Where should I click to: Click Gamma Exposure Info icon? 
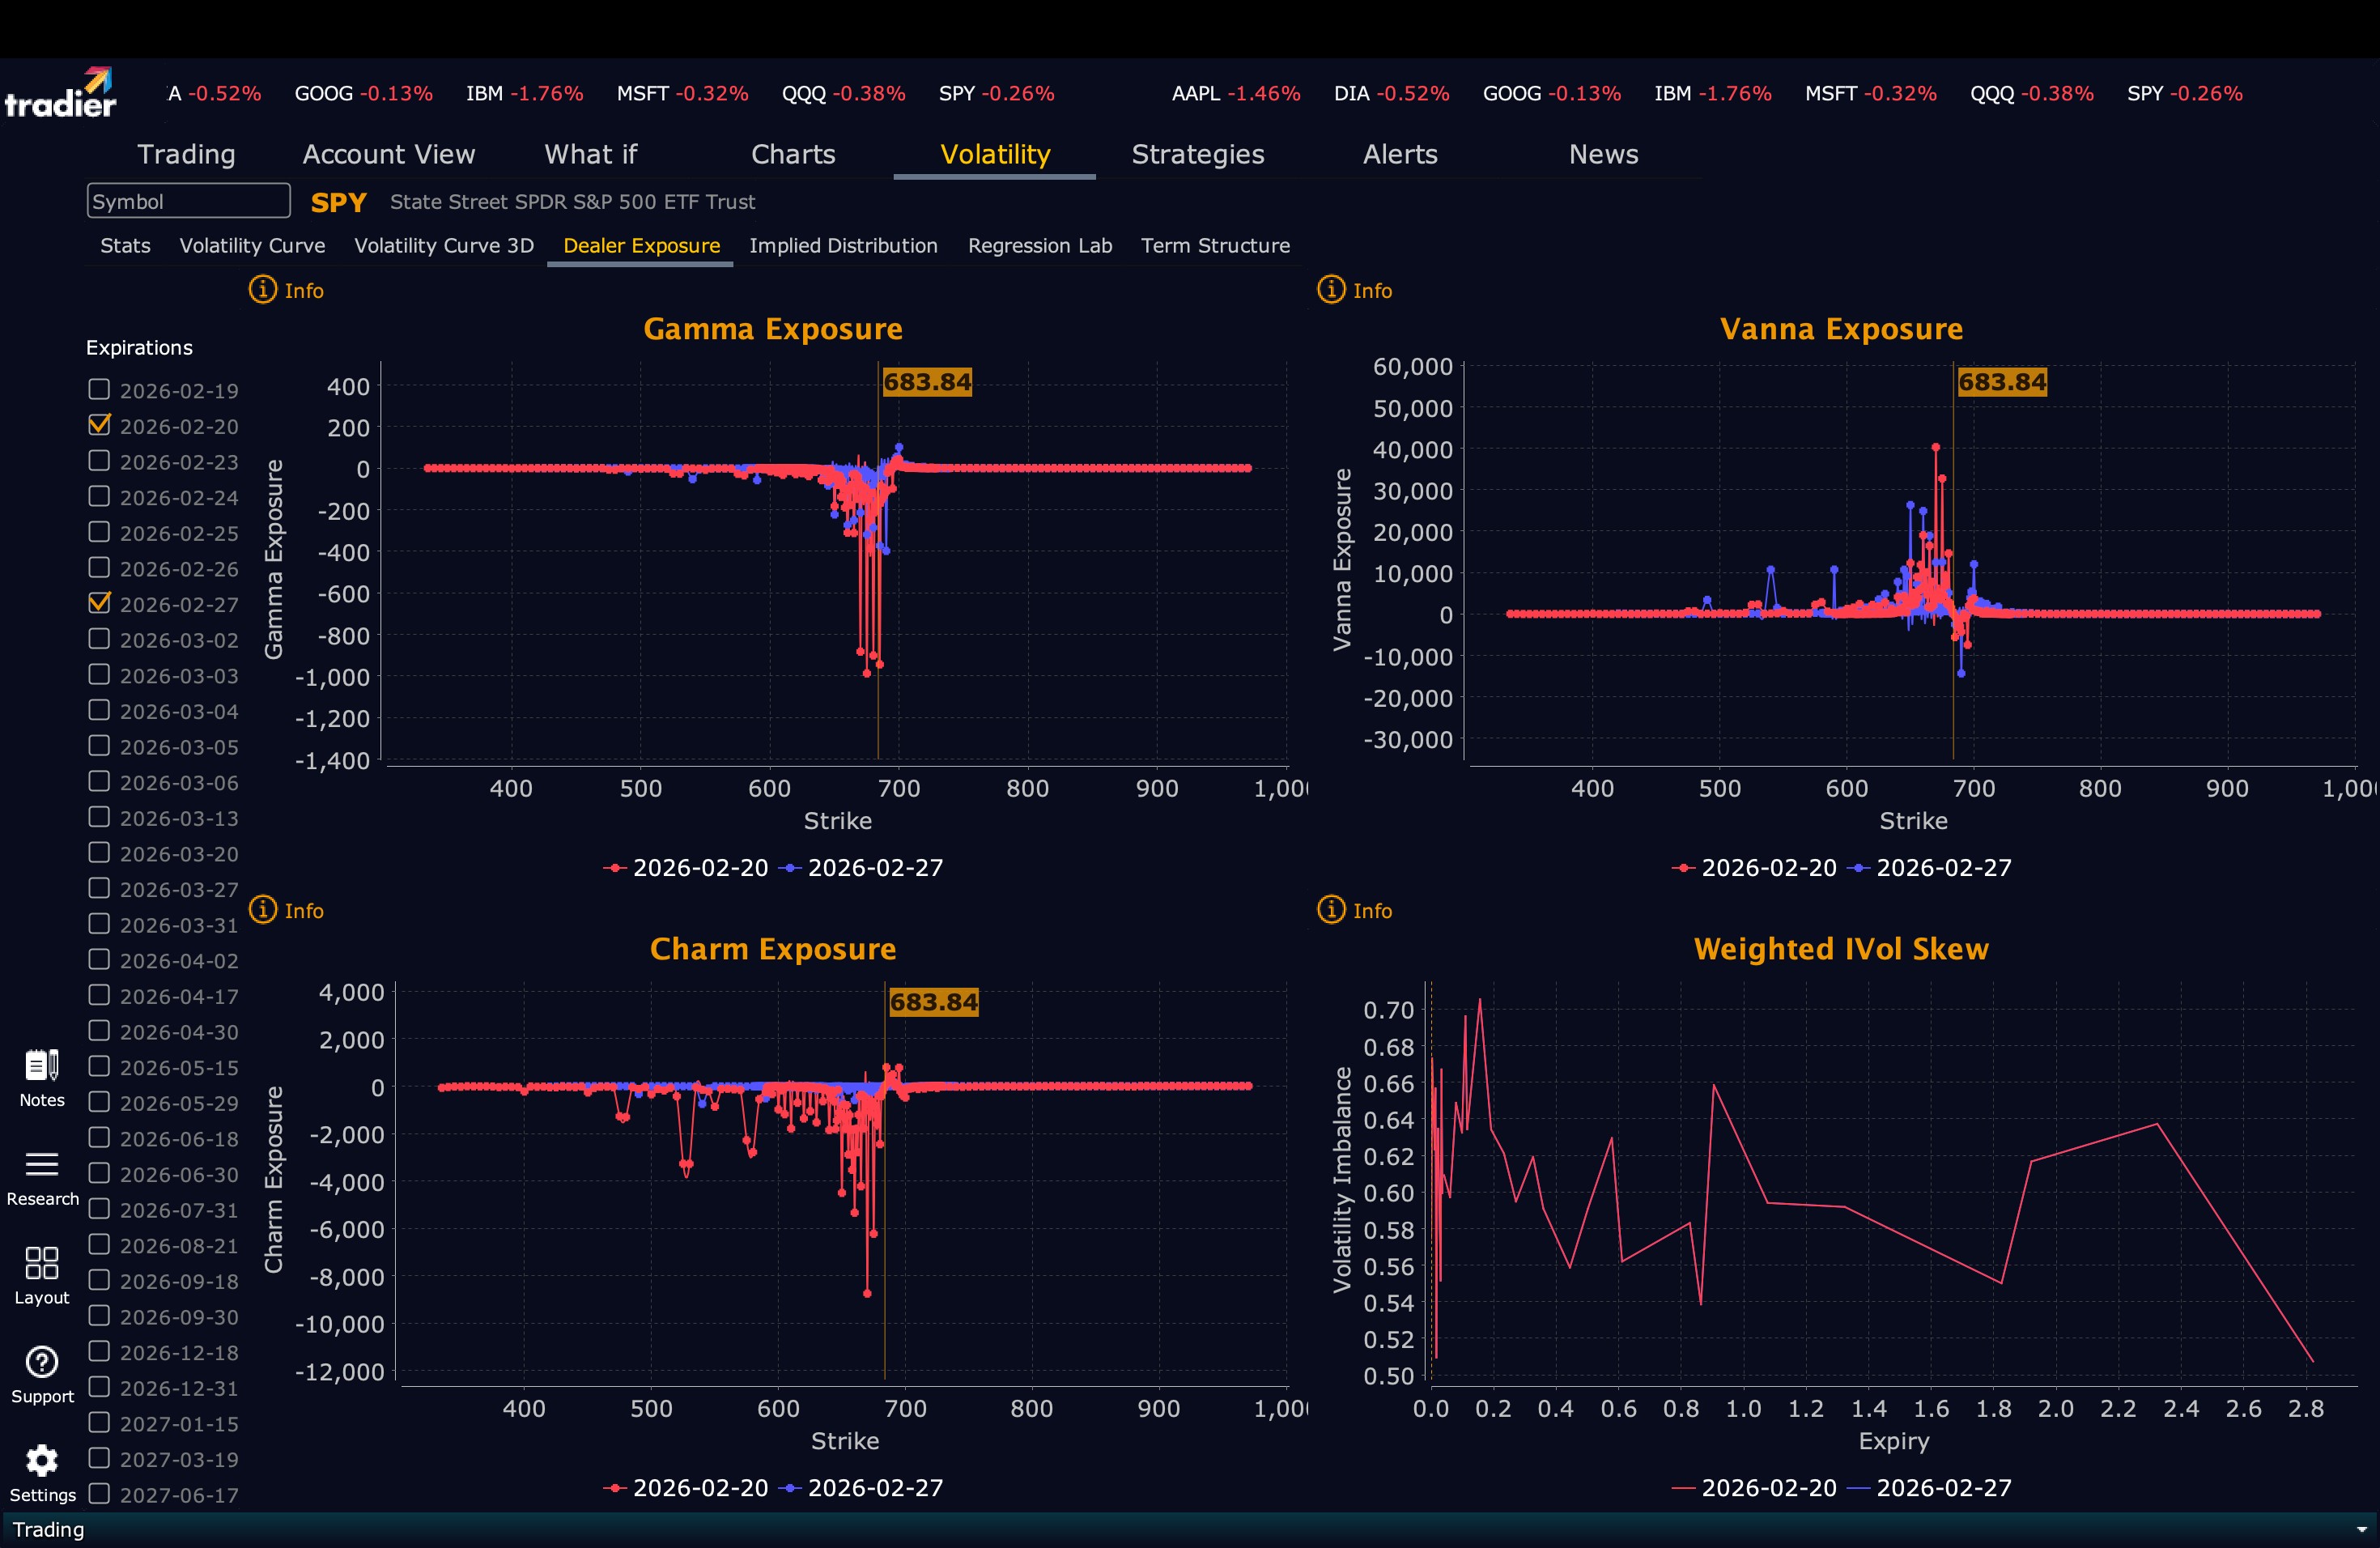click(263, 290)
